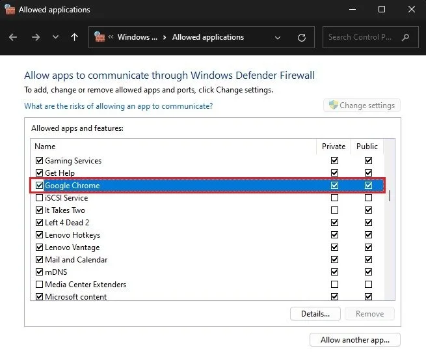Select the Get Help row text

(x=59, y=173)
